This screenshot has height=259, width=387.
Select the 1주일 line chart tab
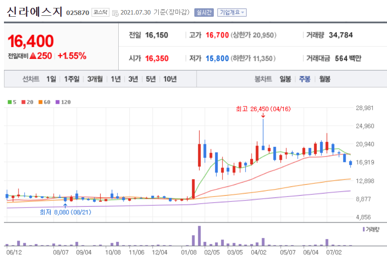[72, 79]
